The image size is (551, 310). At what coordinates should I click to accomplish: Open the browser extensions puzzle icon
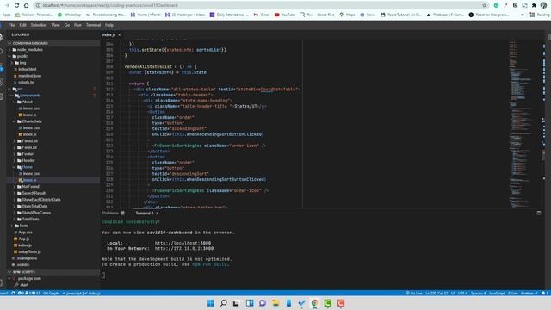point(534,5)
